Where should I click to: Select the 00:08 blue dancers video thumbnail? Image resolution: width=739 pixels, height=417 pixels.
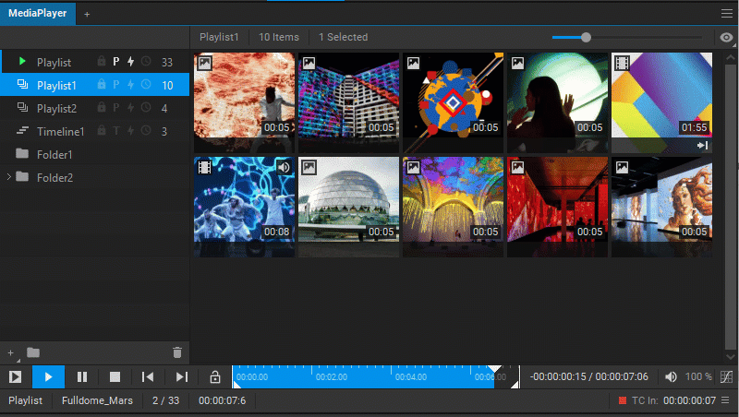coord(244,207)
